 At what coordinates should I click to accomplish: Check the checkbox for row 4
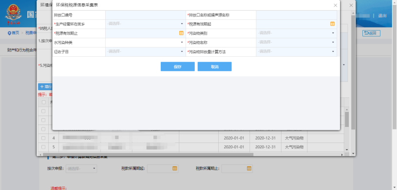click(x=43, y=138)
